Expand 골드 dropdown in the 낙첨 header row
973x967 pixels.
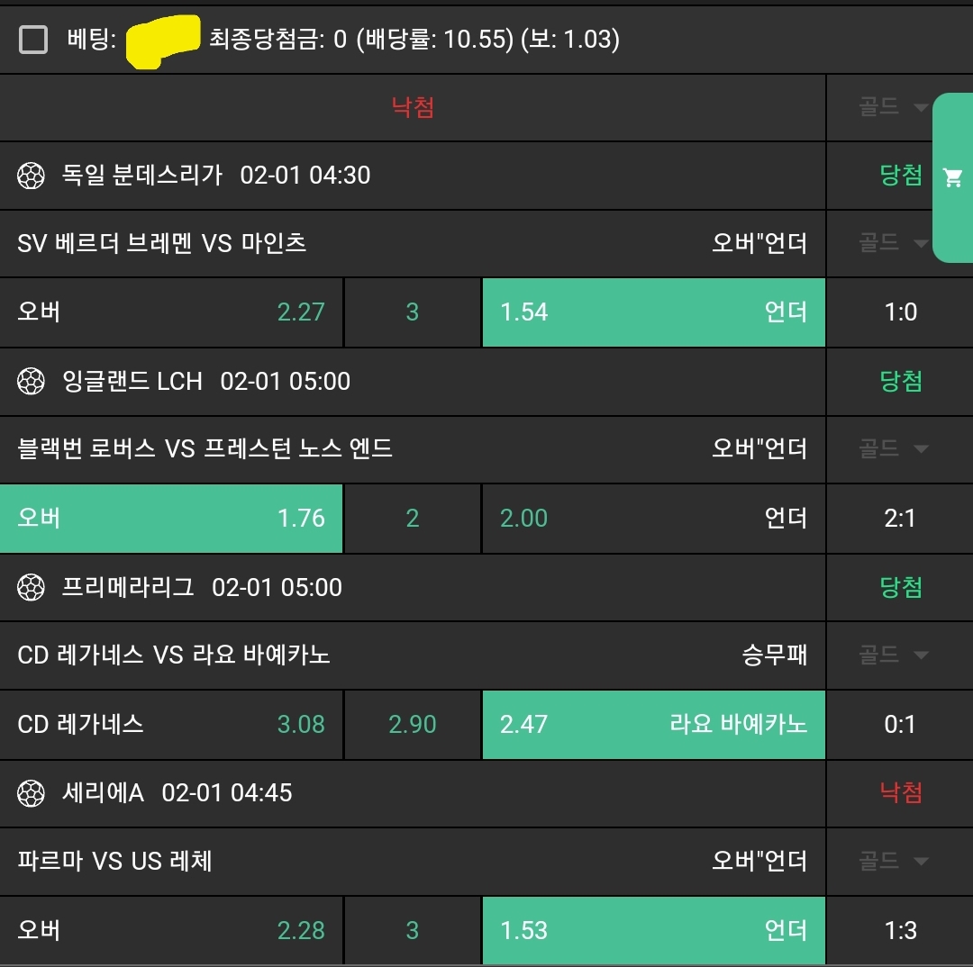(892, 108)
